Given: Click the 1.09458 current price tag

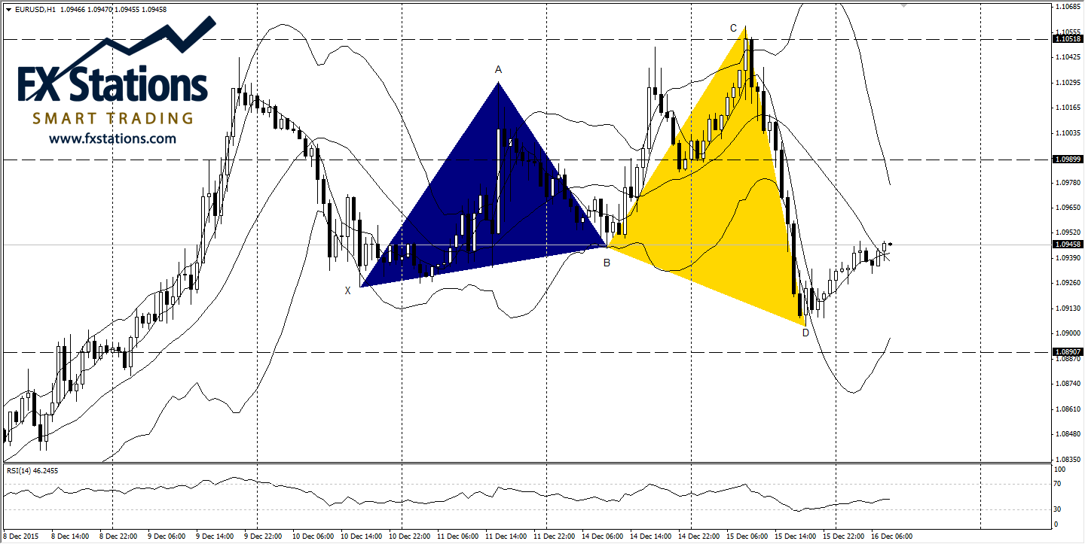Looking at the screenshot, I should [x=1067, y=245].
